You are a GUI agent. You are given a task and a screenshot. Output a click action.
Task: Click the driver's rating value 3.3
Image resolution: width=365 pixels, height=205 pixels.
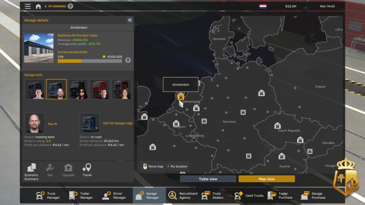coord(48,141)
